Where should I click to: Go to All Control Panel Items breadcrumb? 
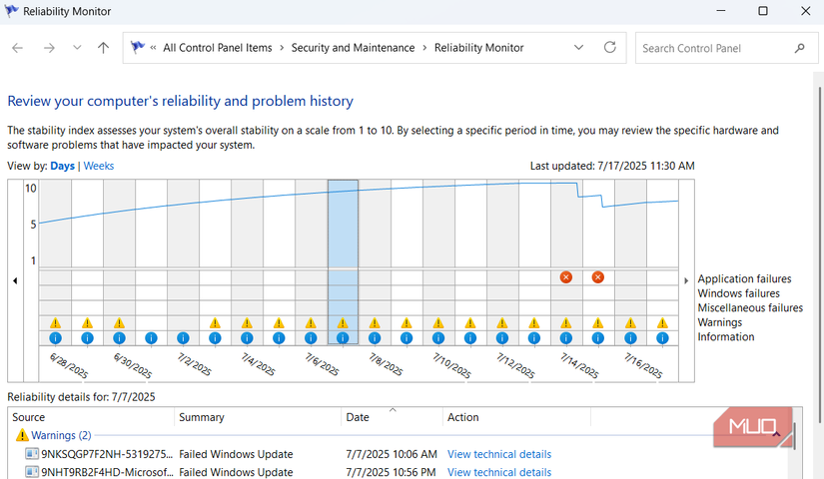(217, 48)
